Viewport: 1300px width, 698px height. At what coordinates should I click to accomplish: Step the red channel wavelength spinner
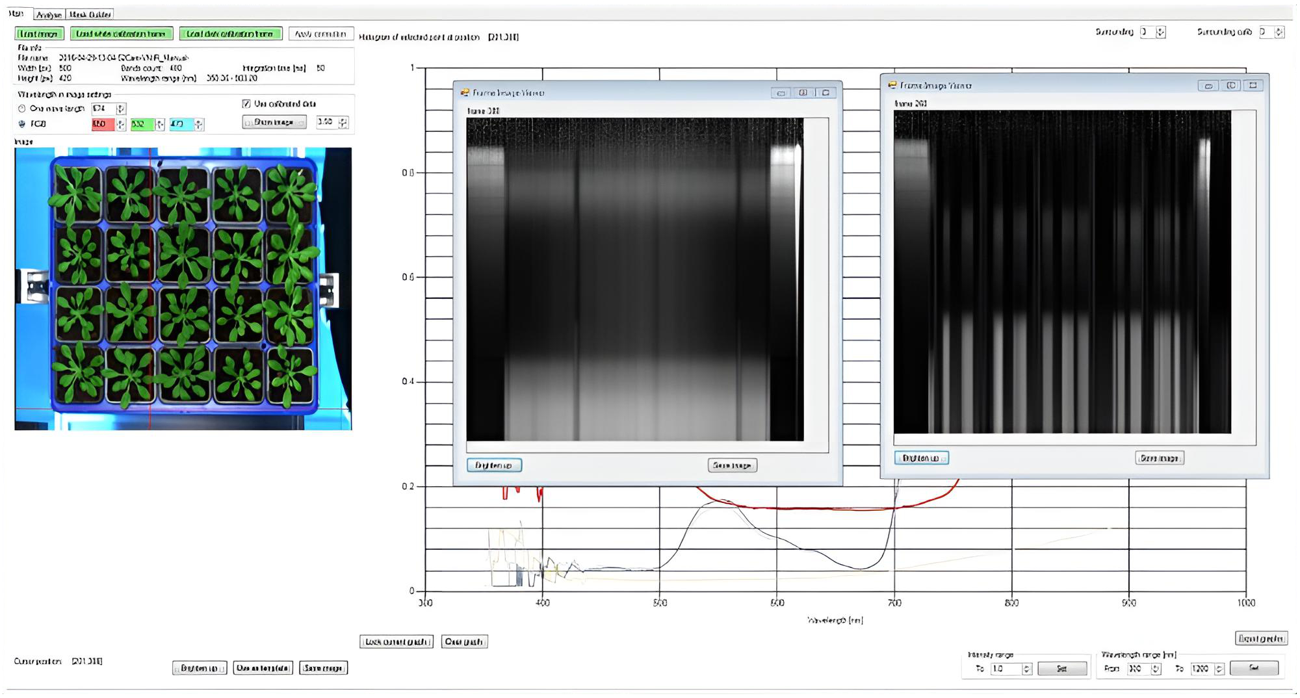(121, 124)
